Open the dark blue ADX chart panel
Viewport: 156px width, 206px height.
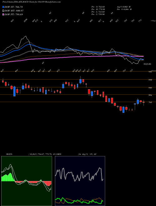[80, 181]
